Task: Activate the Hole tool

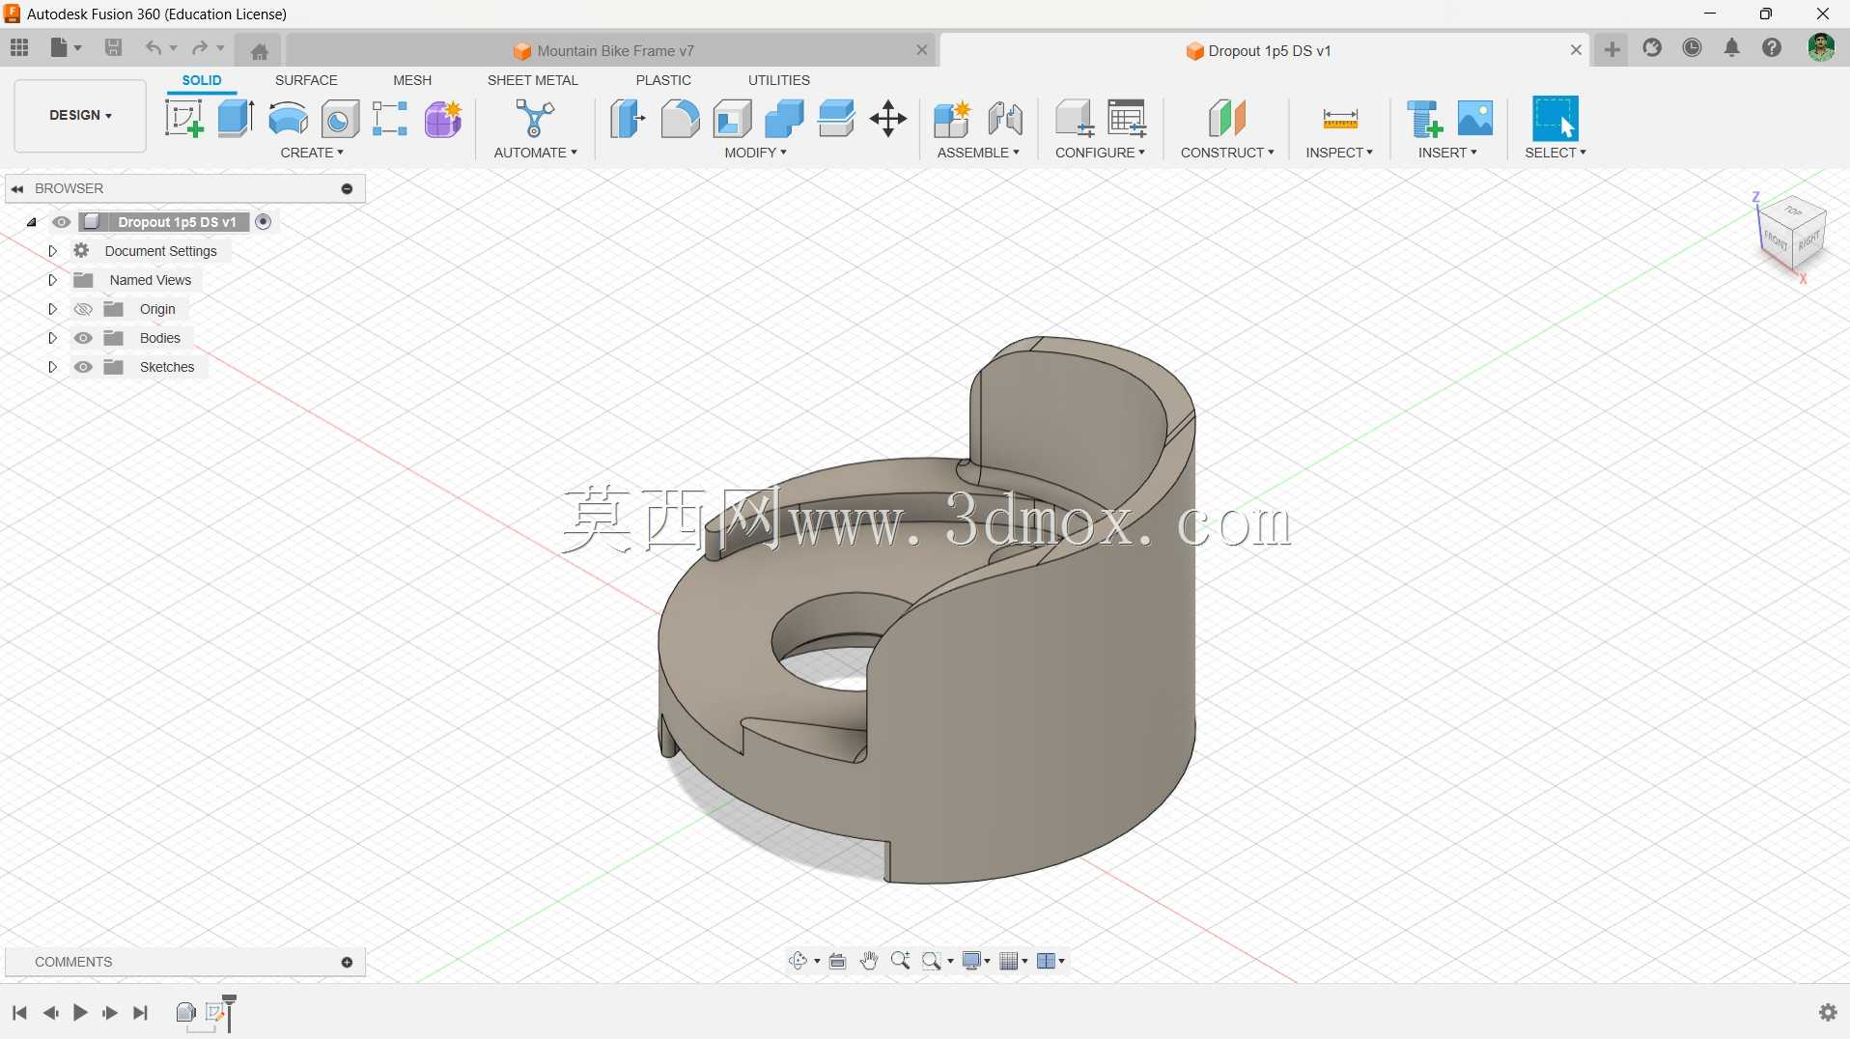Action: pos(340,119)
